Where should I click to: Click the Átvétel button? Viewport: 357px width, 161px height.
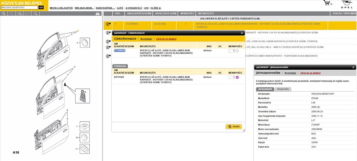[x=234, y=127]
